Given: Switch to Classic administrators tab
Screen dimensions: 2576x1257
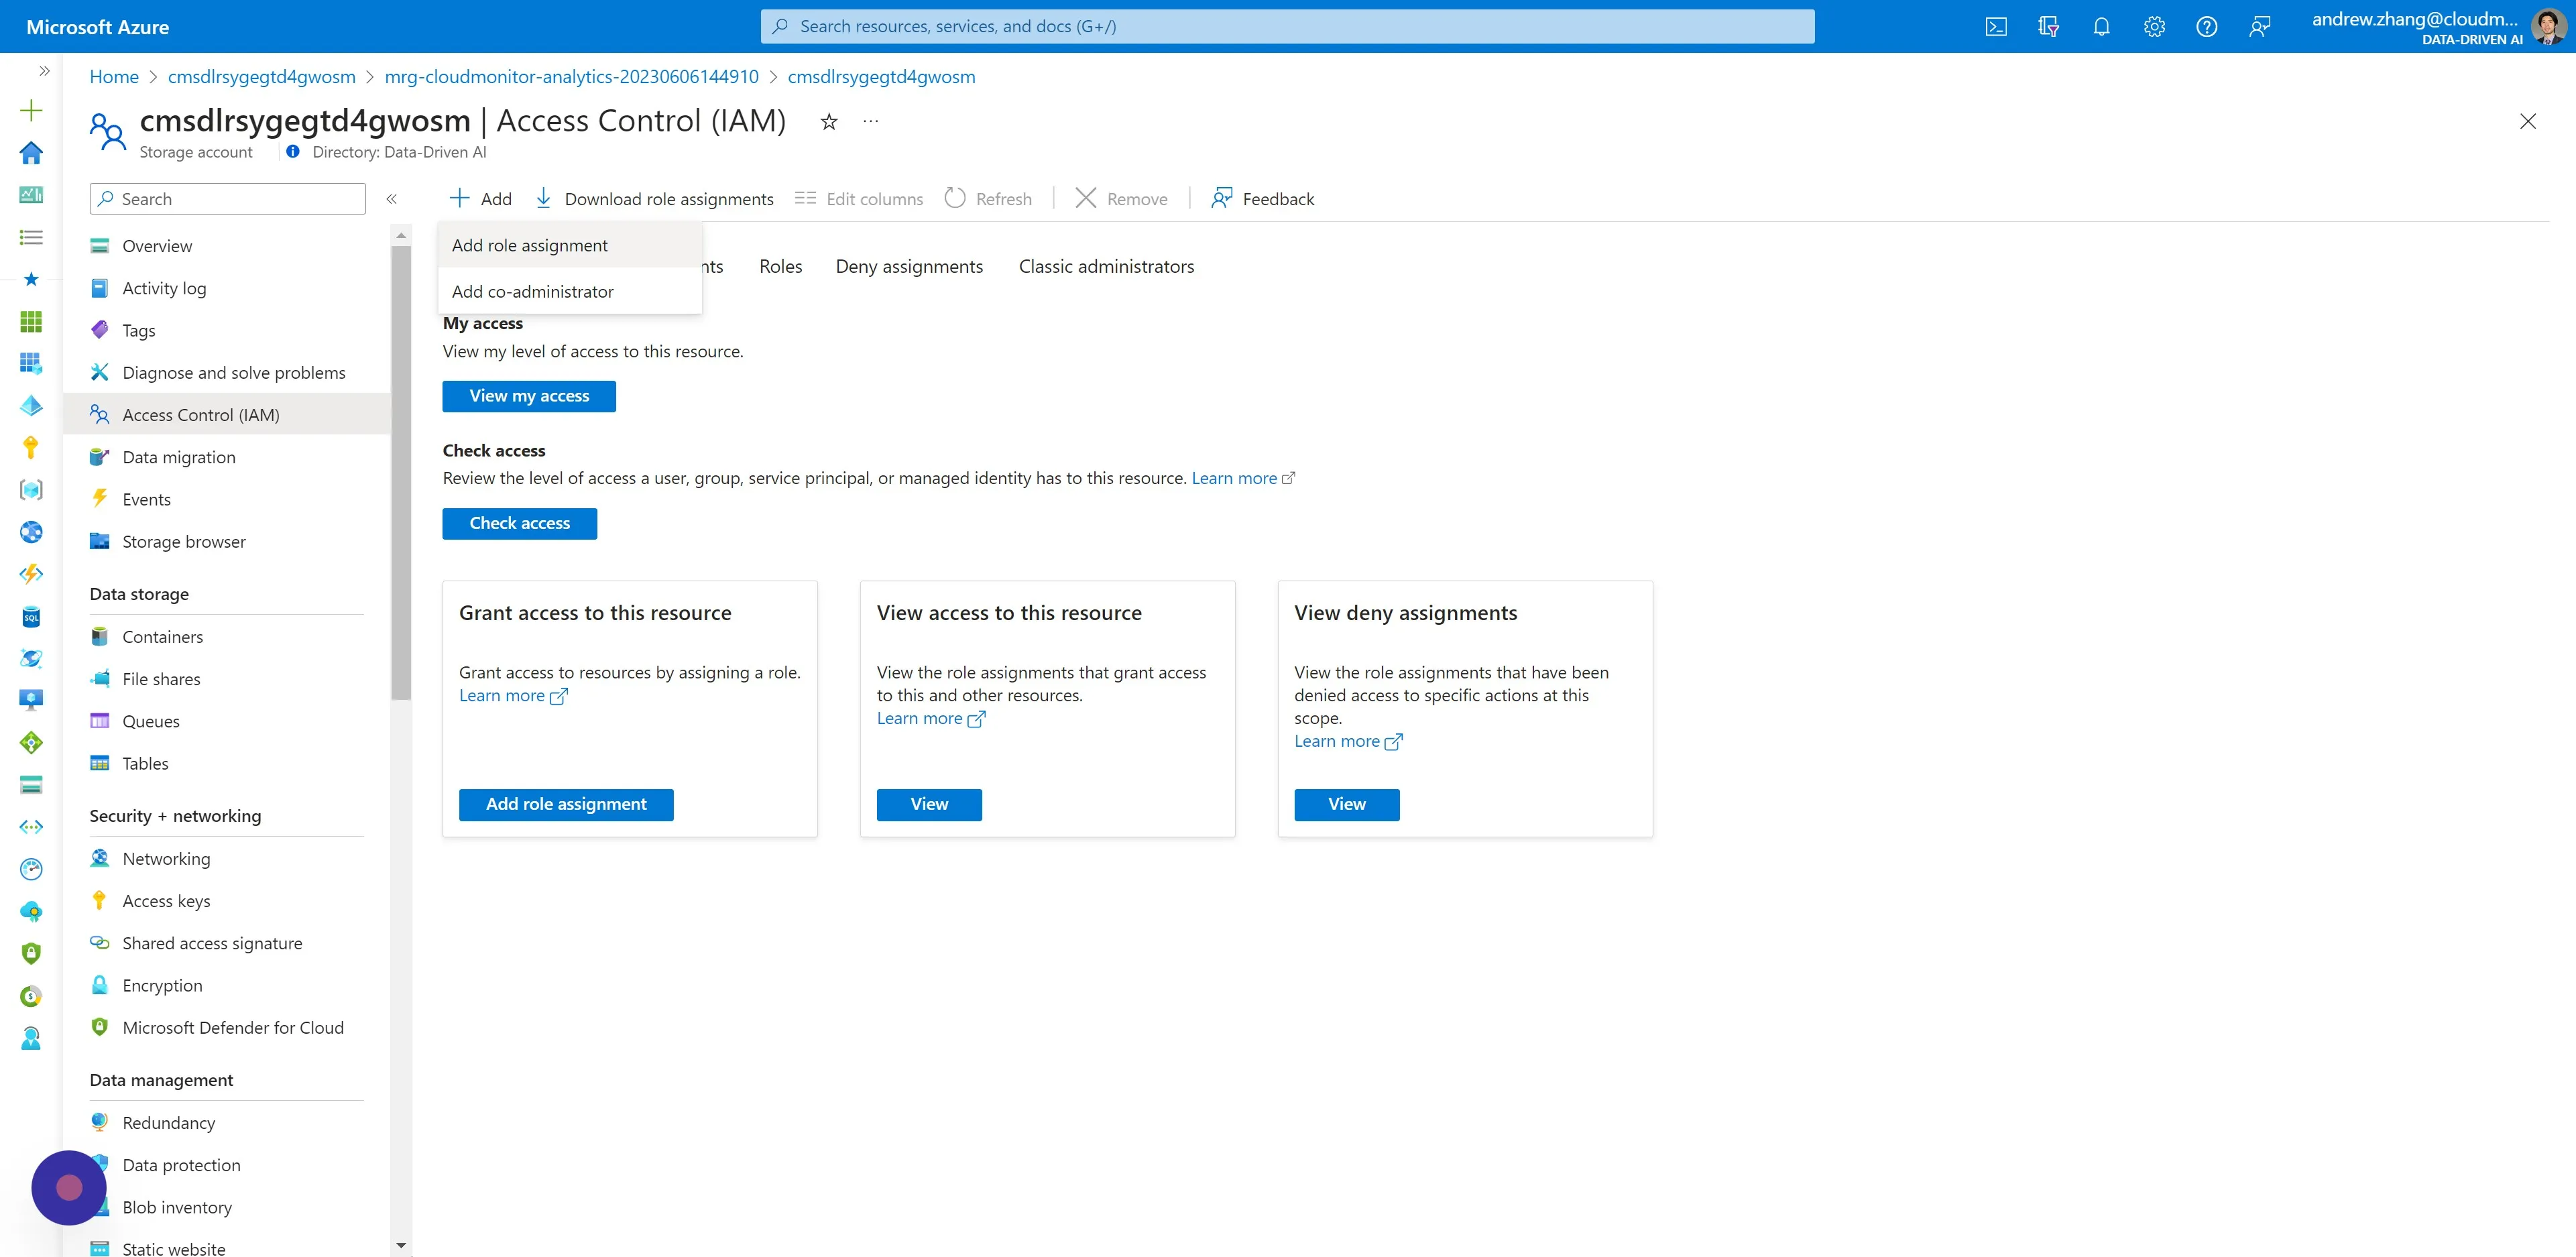Looking at the screenshot, I should [1106, 266].
